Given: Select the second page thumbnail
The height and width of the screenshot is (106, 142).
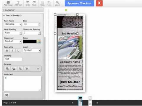Looking at the screenshot, I should coord(90,101).
